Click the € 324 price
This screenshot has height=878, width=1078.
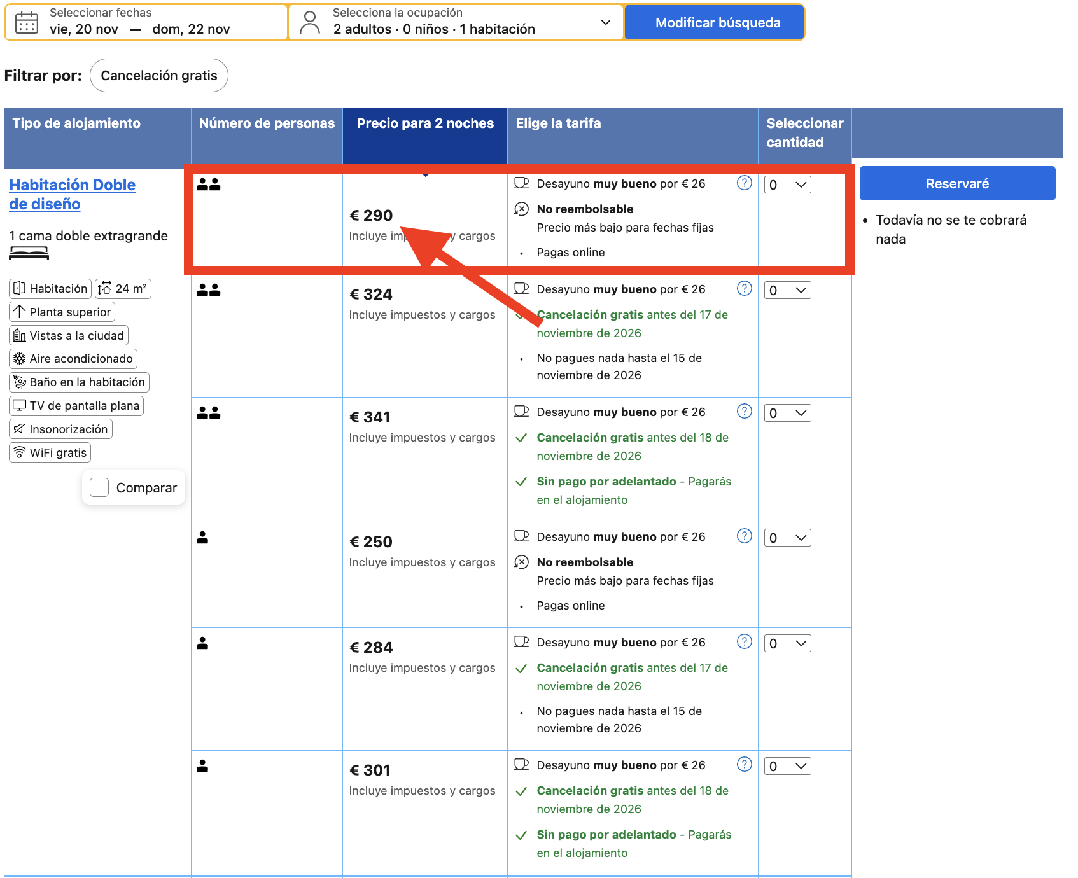(x=371, y=295)
